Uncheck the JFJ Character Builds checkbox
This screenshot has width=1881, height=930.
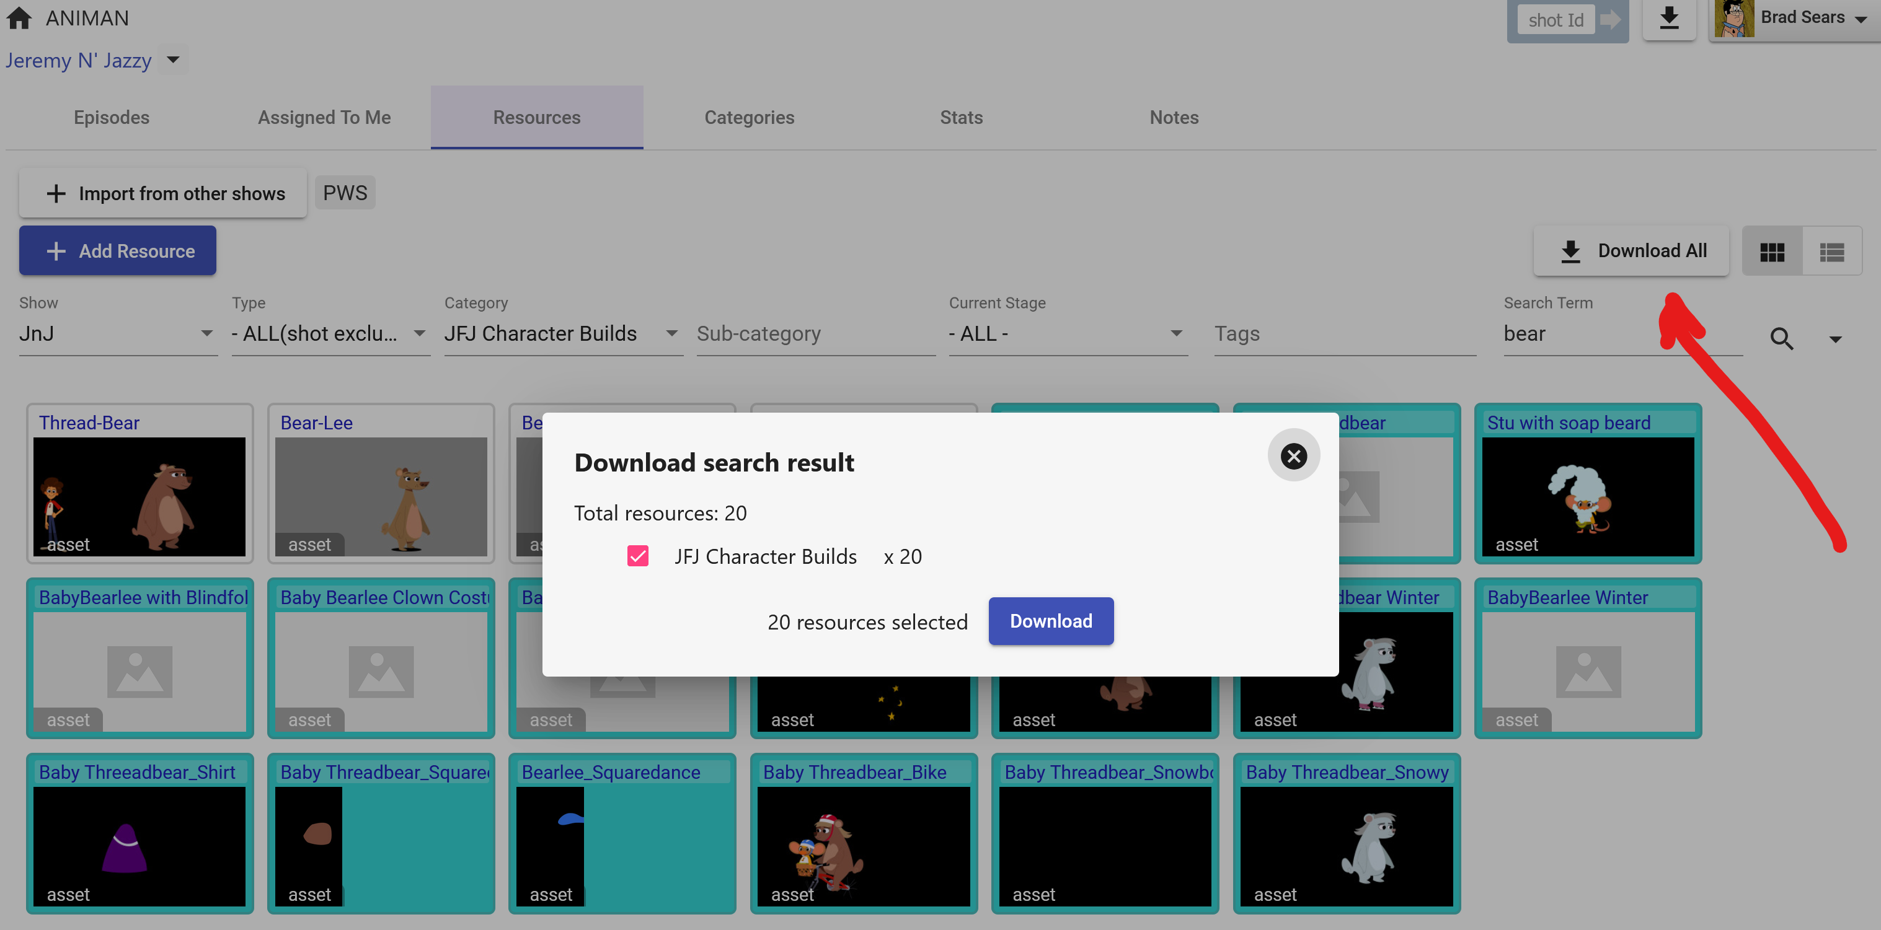(637, 556)
